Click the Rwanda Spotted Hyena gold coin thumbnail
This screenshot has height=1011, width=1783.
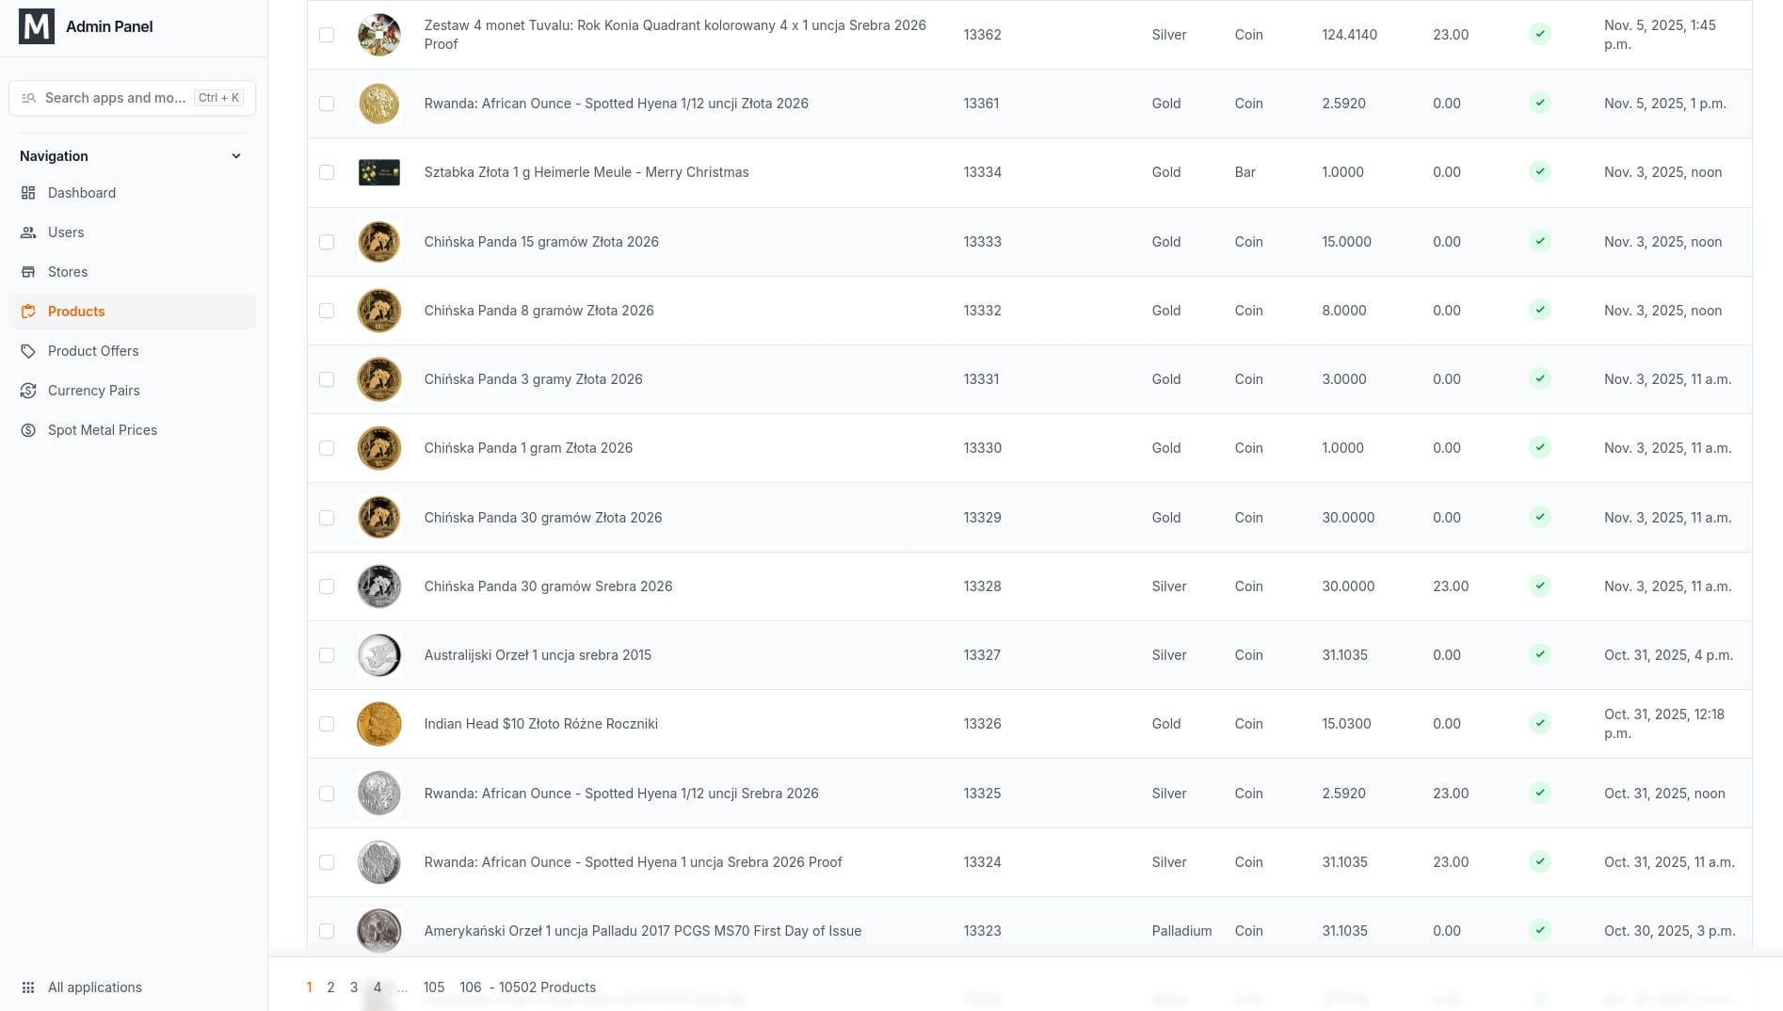click(379, 104)
